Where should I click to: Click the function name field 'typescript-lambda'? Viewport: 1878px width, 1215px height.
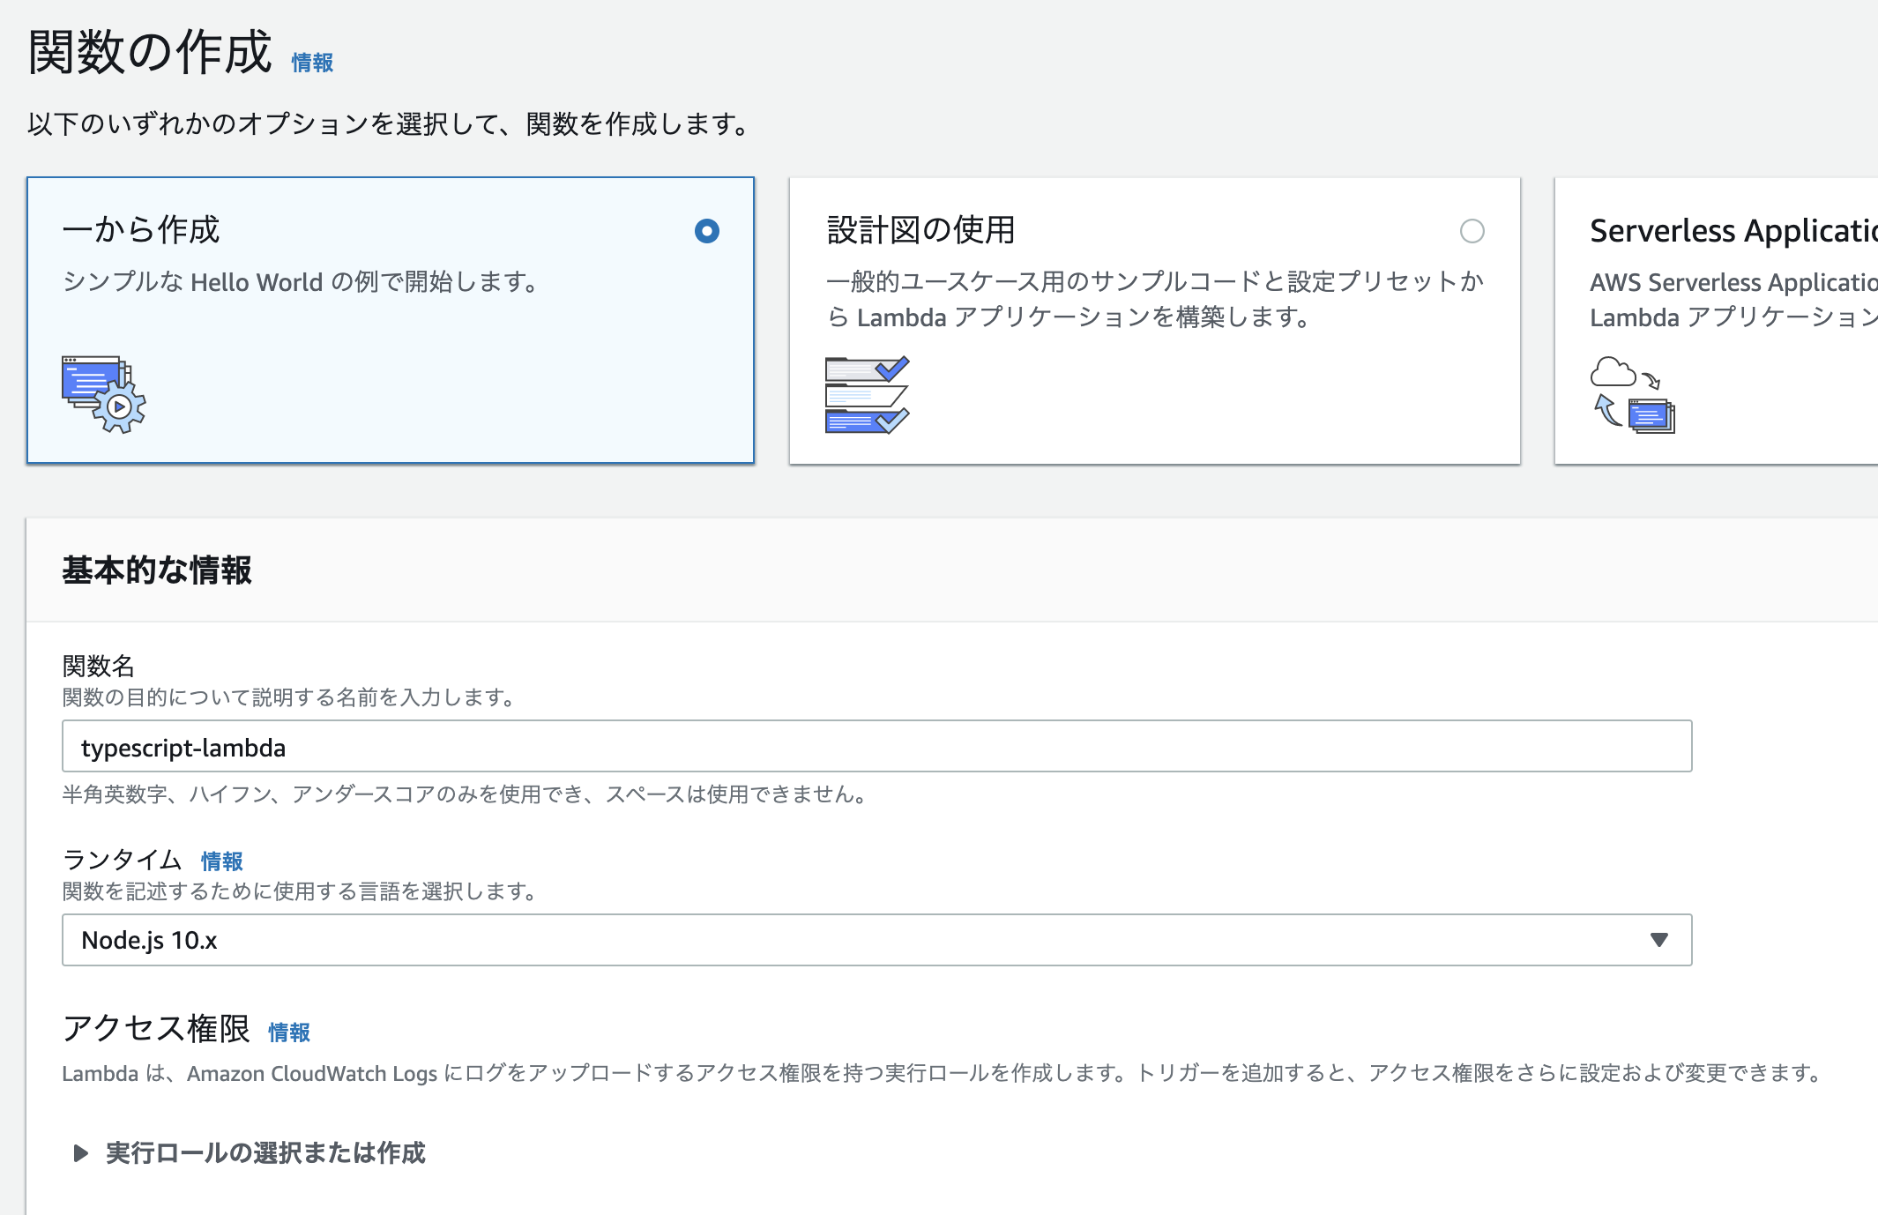[876, 747]
